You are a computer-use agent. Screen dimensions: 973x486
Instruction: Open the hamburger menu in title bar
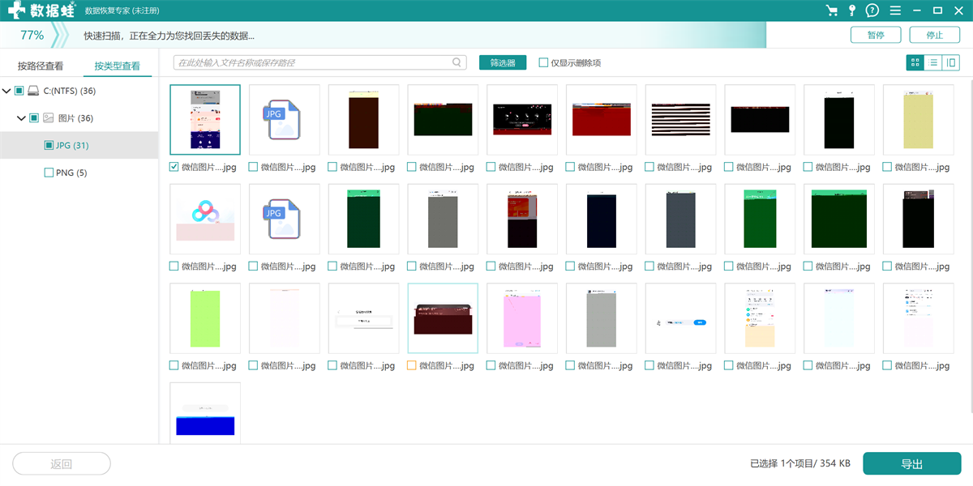(x=895, y=11)
